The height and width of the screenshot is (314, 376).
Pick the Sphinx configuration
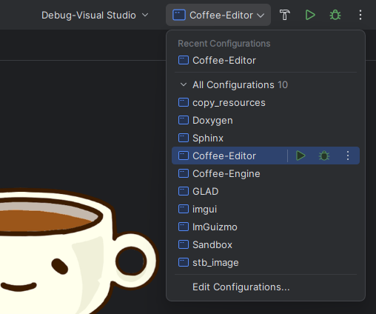(x=266, y=138)
